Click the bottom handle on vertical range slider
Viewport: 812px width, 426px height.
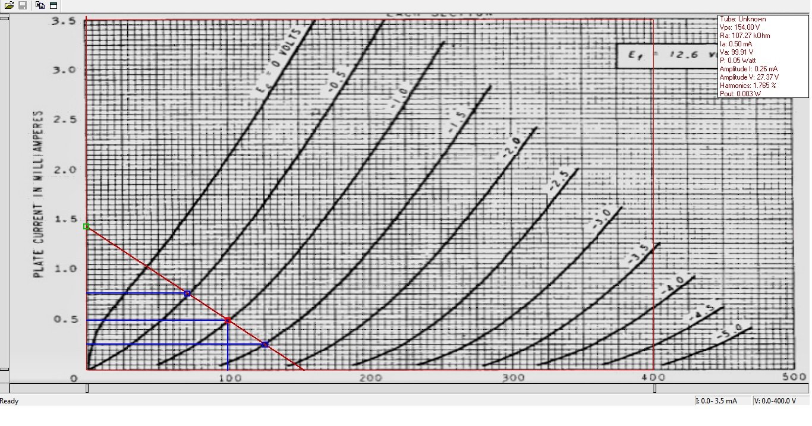point(4,370)
